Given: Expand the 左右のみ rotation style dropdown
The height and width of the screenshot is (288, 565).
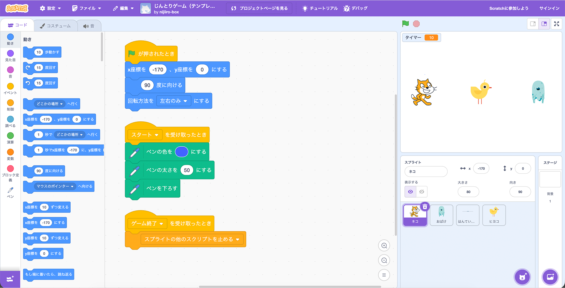Looking at the screenshot, I should [x=174, y=101].
